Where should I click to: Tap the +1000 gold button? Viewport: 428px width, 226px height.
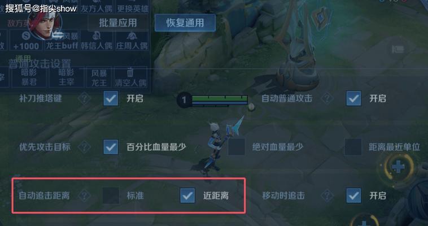click(x=26, y=41)
